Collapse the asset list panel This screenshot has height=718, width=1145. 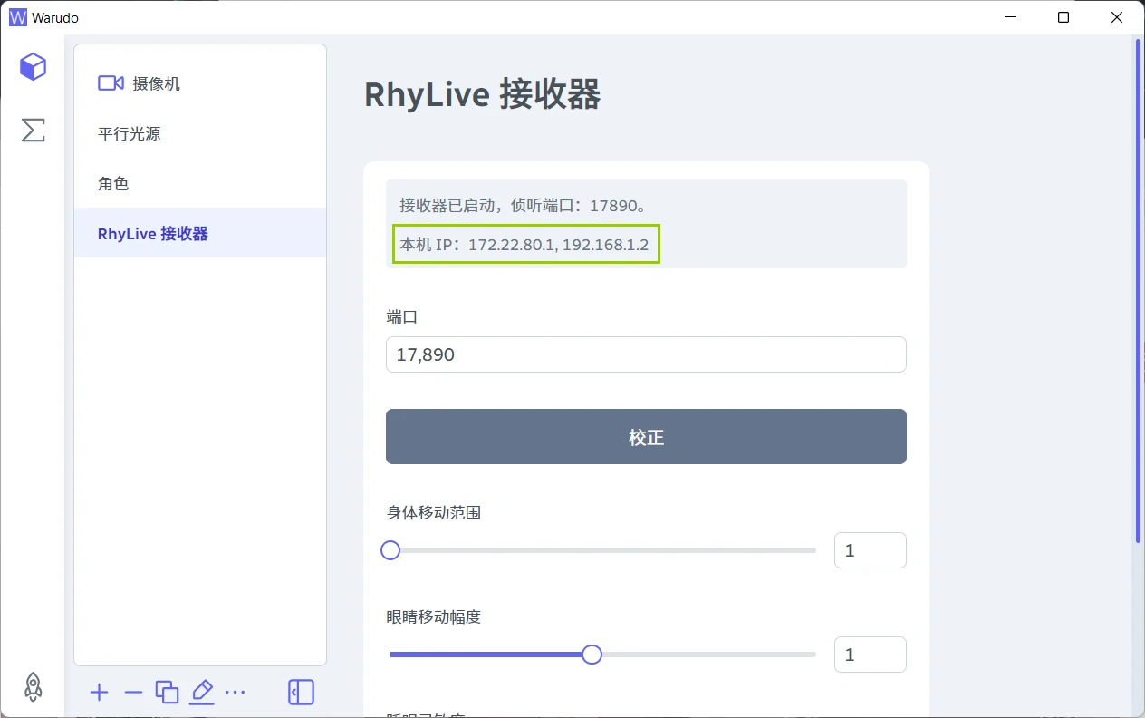[x=301, y=693]
